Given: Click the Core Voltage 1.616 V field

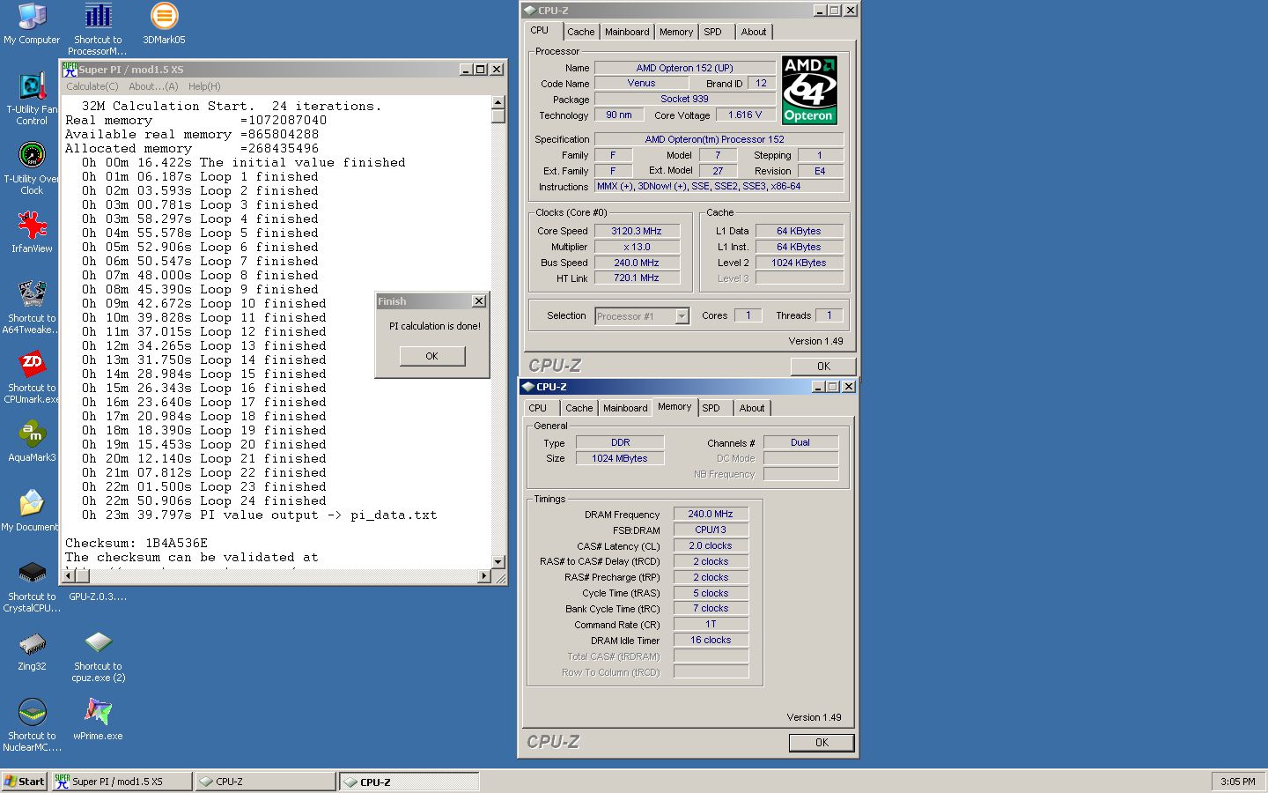Looking at the screenshot, I should [745, 115].
